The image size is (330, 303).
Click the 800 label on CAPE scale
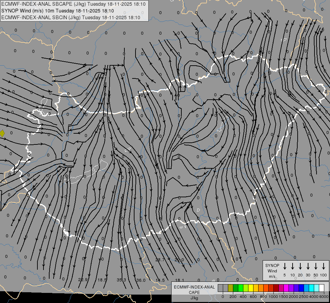click(x=263, y=297)
